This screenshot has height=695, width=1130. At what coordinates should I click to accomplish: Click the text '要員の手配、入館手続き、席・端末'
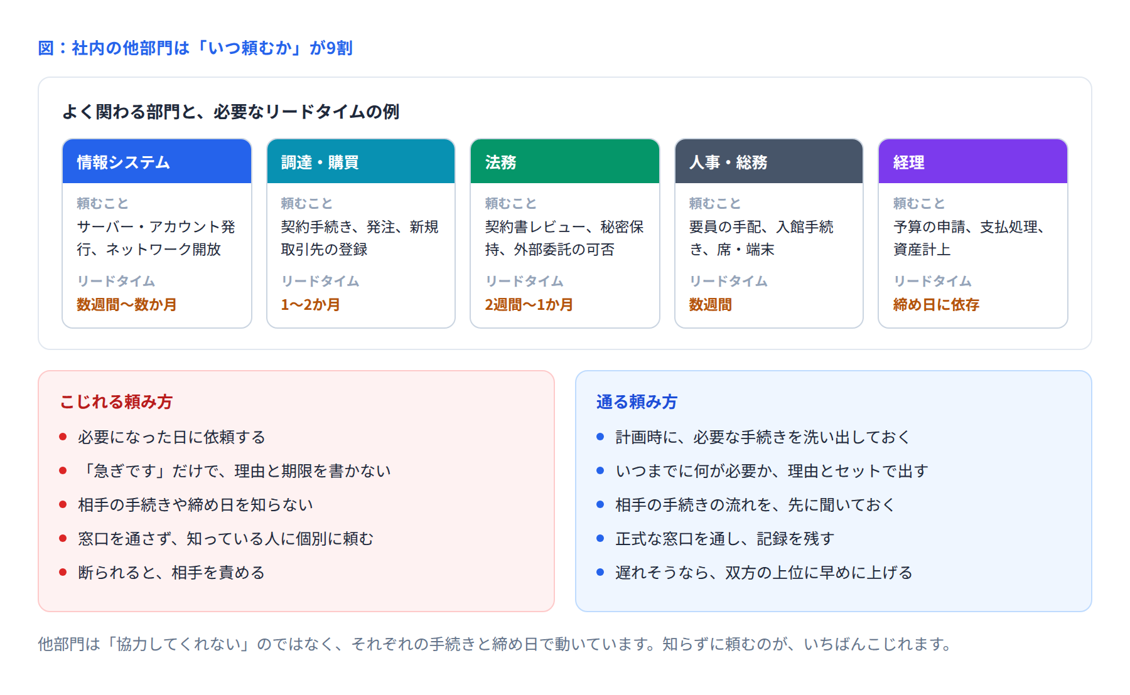pyautogui.click(x=761, y=238)
